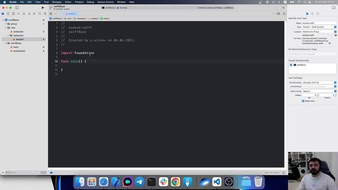The image size is (338, 190).
Task: Open Google Chrome from the Dock
Action: coord(175,182)
